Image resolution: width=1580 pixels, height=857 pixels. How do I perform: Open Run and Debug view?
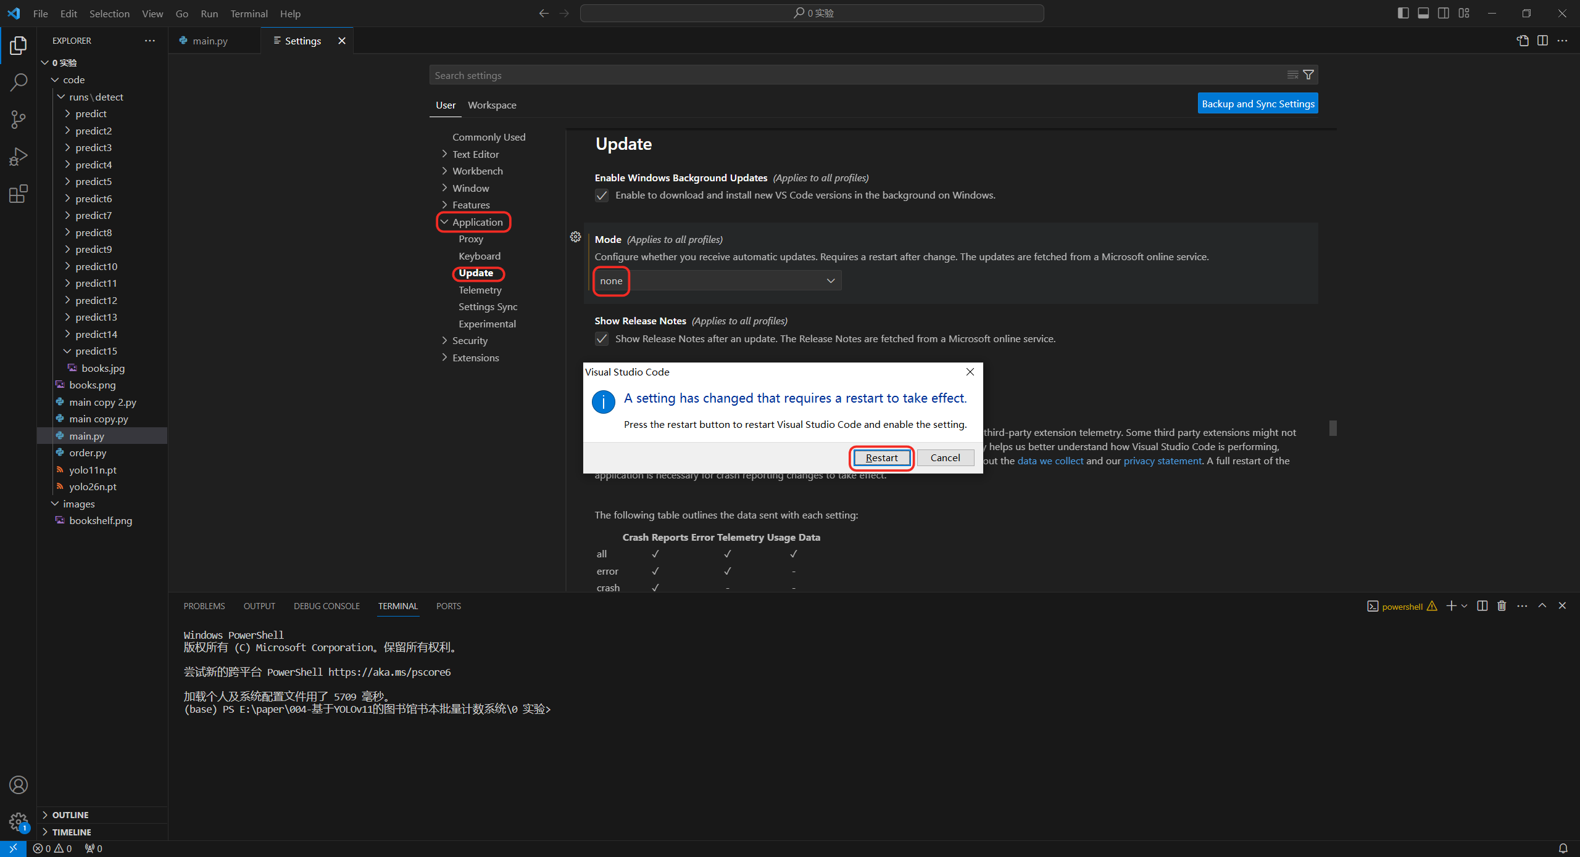(18, 157)
